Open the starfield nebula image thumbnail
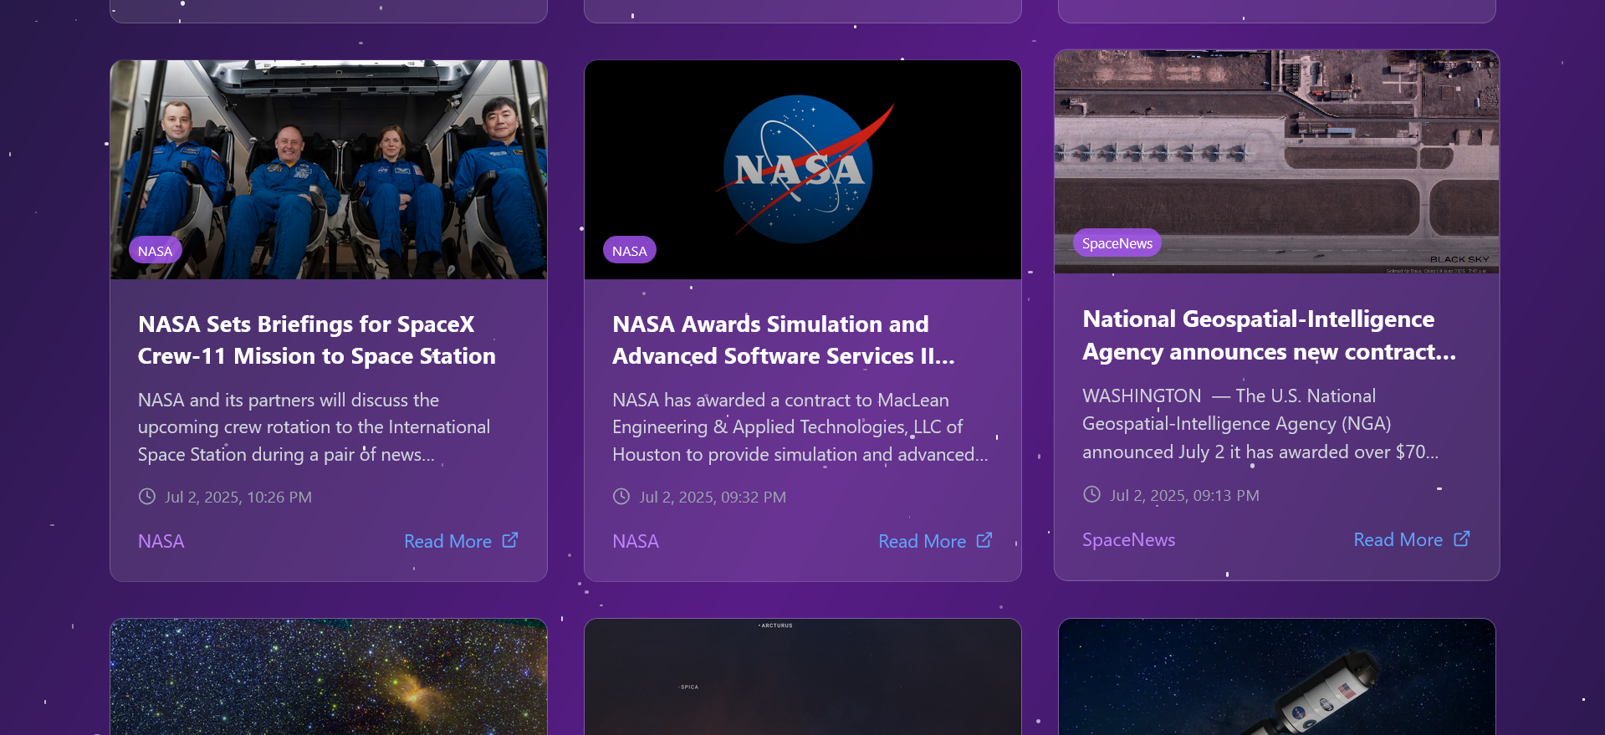The image size is (1605, 735). 329,676
